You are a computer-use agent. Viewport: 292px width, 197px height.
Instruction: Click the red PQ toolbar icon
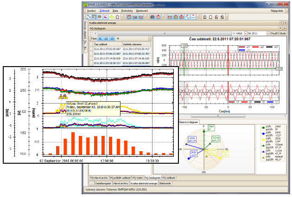pyautogui.click(x=170, y=17)
